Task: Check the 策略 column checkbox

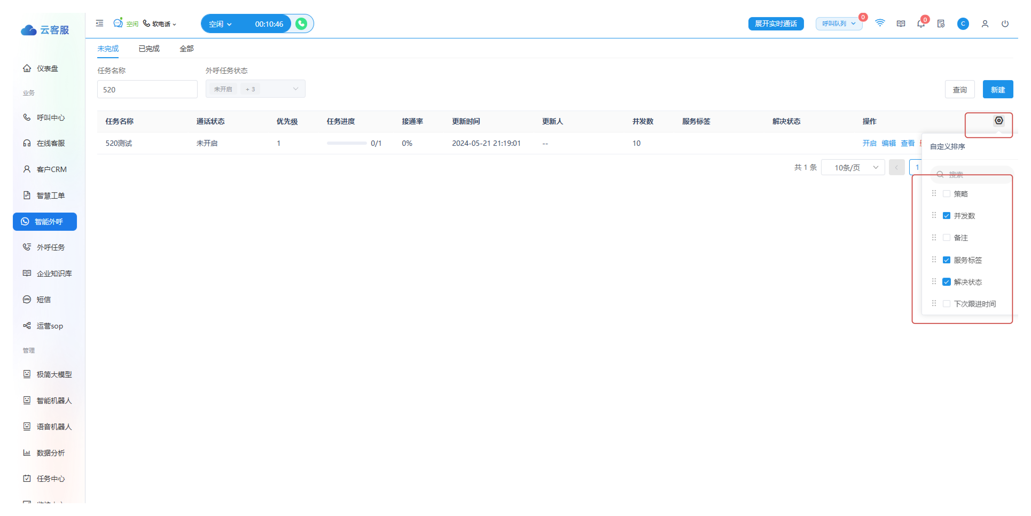Action: click(946, 194)
